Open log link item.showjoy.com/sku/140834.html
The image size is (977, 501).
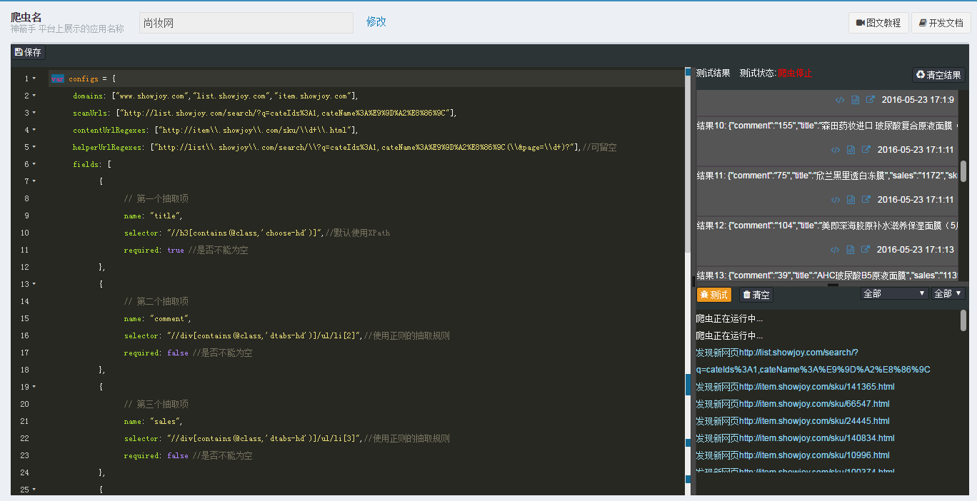click(x=817, y=438)
